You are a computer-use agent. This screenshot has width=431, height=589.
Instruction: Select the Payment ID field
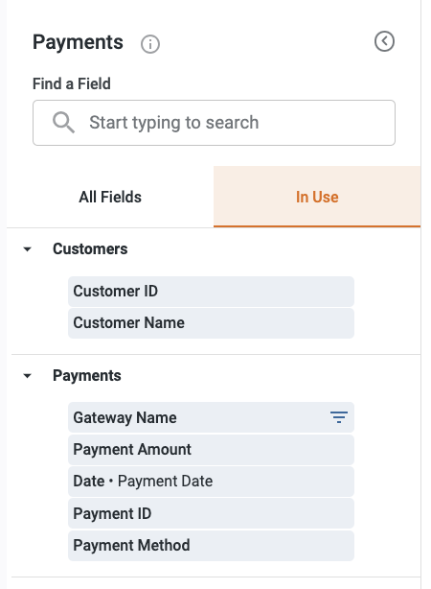tap(211, 513)
